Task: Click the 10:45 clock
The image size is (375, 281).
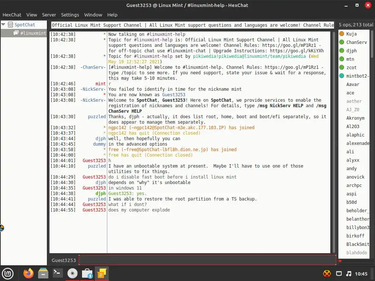Action: 361,274
